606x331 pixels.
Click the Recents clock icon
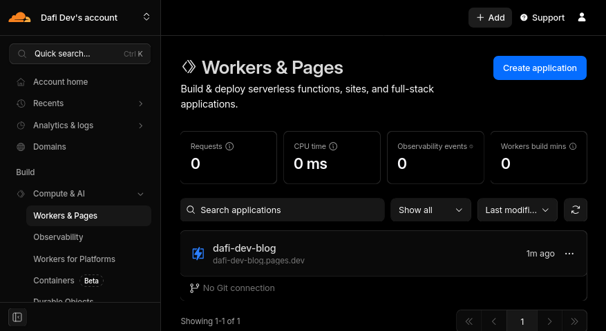pyautogui.click(x=21, y=103)
